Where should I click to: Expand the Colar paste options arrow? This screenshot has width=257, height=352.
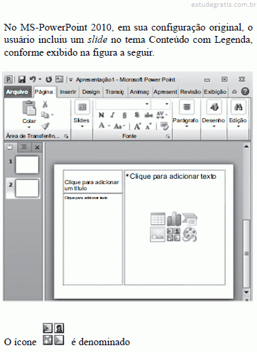pyautogui.click(x=29, y=127)
